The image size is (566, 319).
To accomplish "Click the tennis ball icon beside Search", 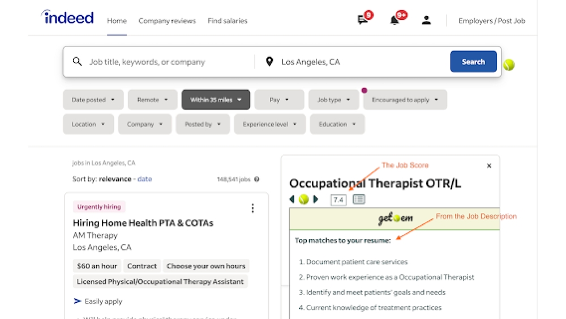I will 509,65.
